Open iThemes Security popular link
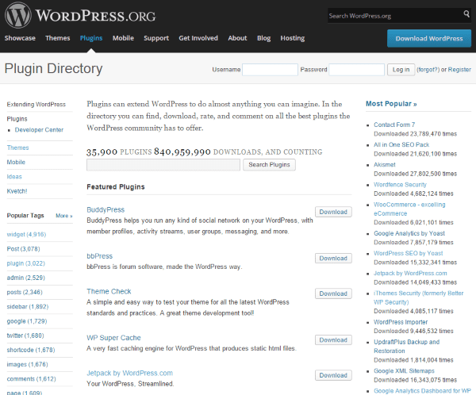Image resolution: width=476 pixels, height=395 pixels. click(x=419, y=298)
